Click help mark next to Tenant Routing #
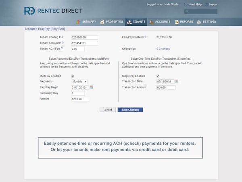The height and width of the screenshot is (182, 242). (63, 37)
